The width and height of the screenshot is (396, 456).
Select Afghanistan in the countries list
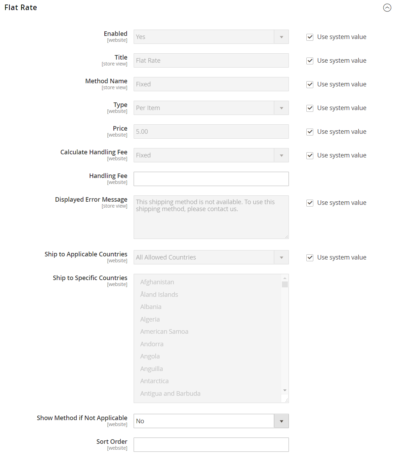[157, 282]
